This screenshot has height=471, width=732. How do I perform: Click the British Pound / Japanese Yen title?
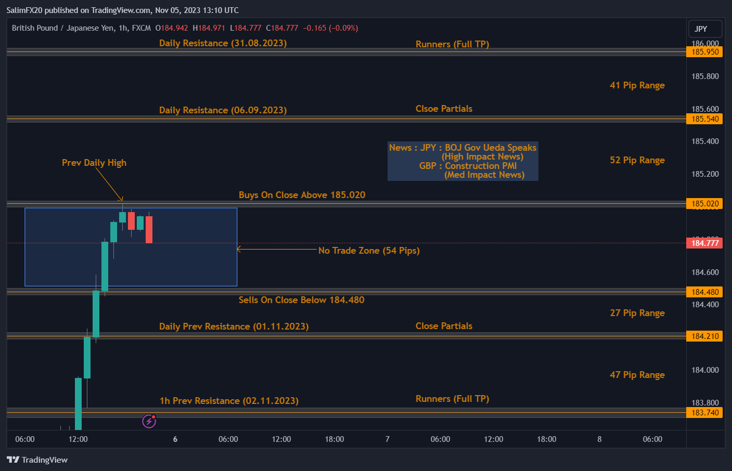81,28
